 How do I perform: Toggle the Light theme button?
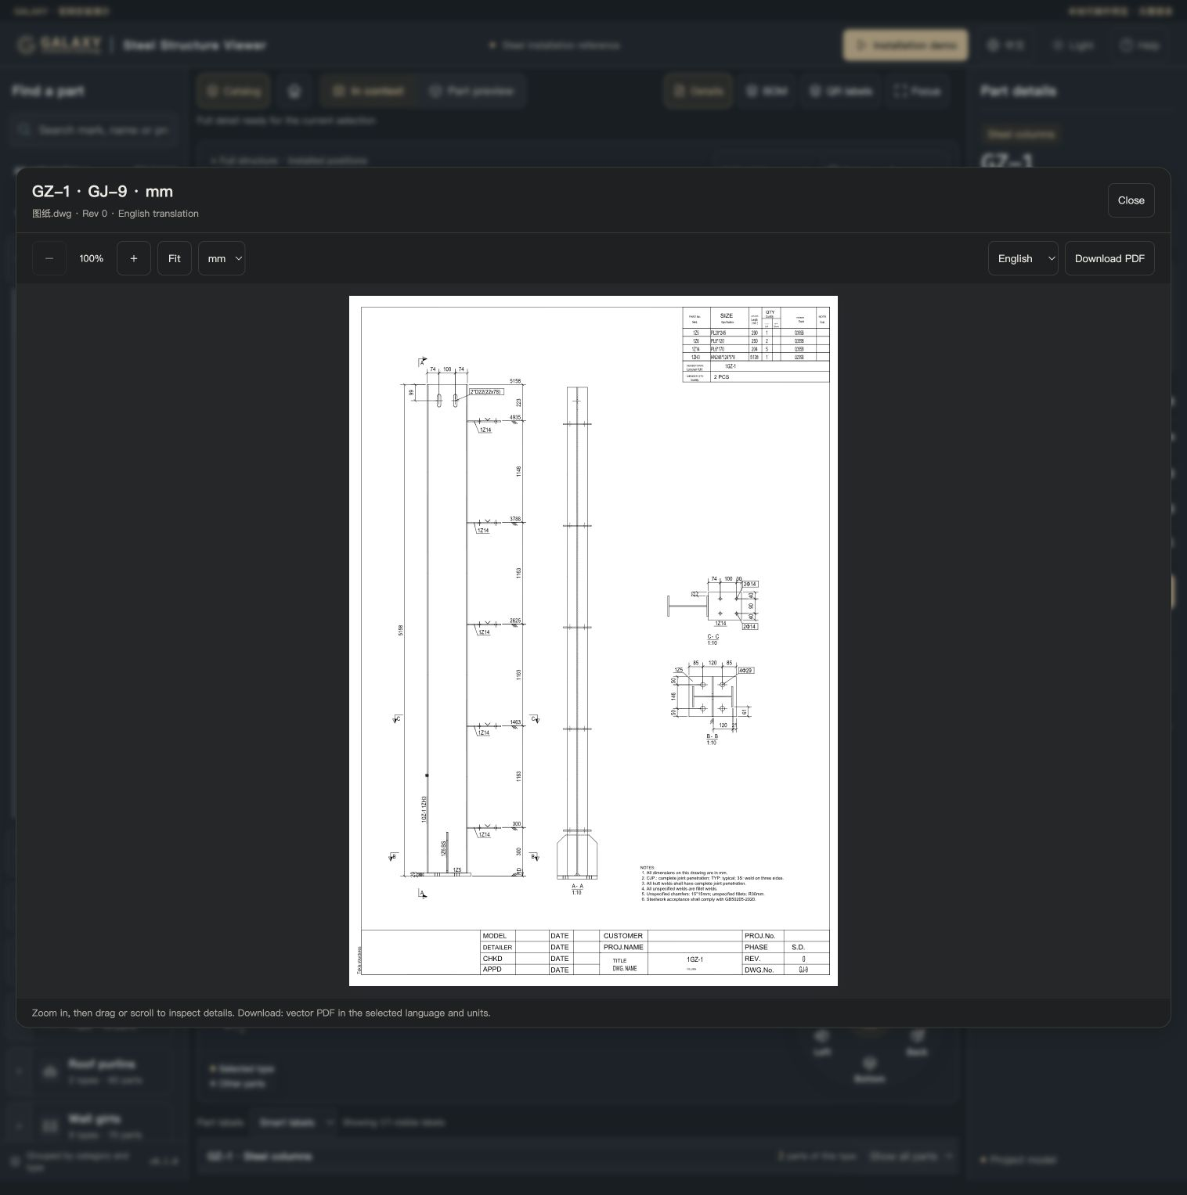(x=1073, y=45)
